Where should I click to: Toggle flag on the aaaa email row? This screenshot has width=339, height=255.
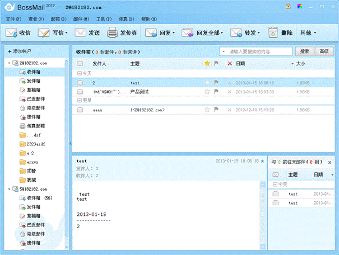216,110
